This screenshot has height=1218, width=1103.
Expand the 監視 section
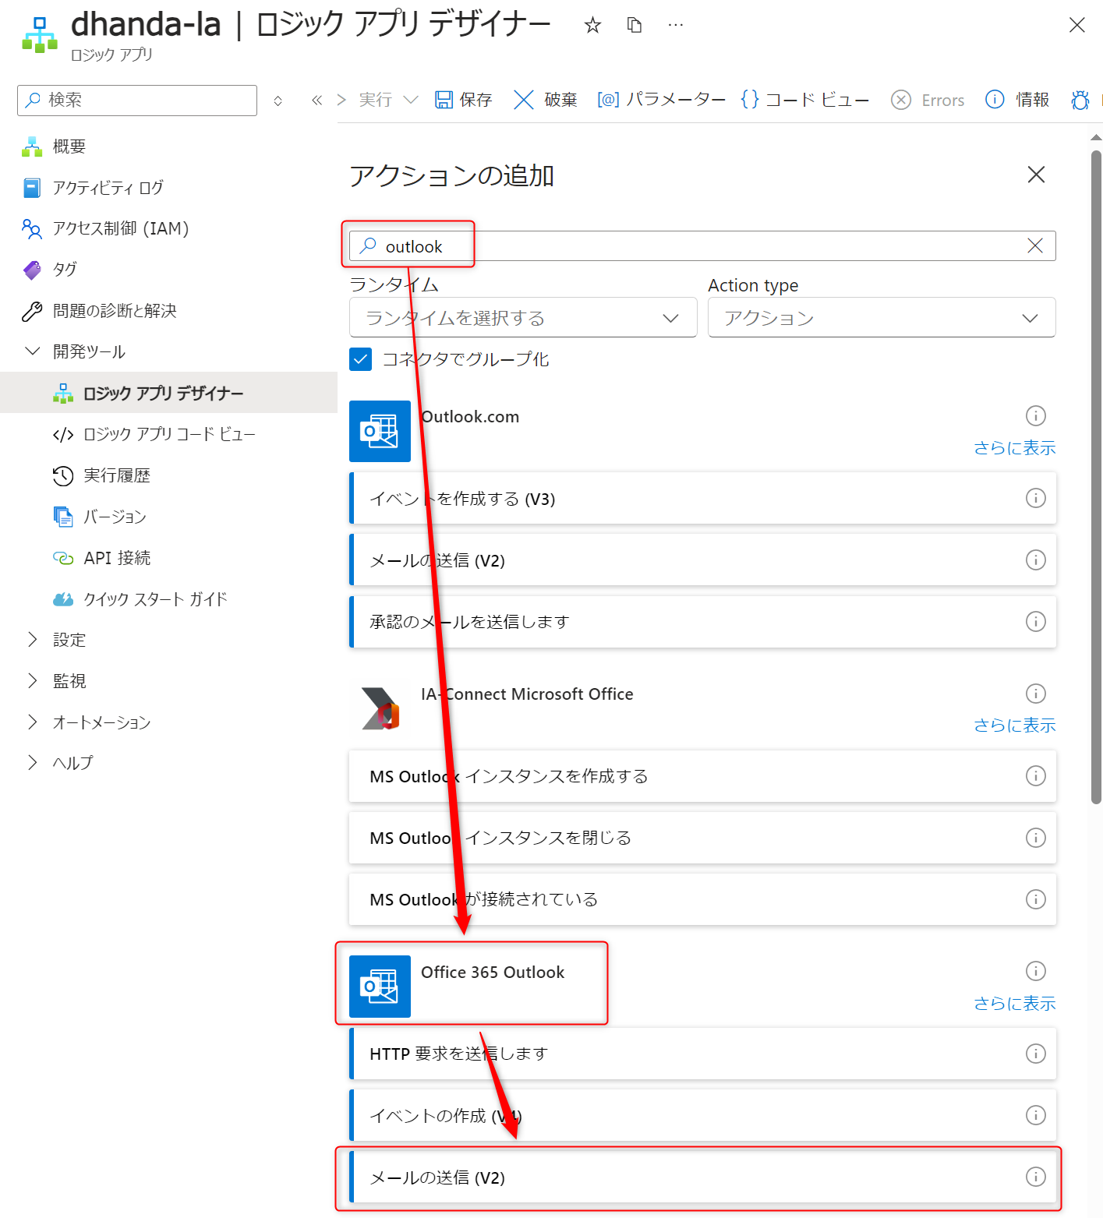click(x=33, y=681)
